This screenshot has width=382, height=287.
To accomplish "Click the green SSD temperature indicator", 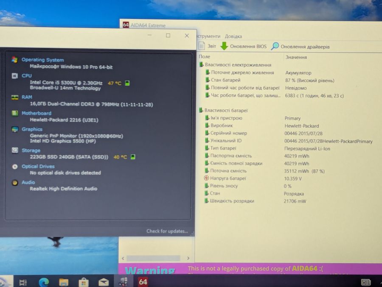I will coord(133,157).
